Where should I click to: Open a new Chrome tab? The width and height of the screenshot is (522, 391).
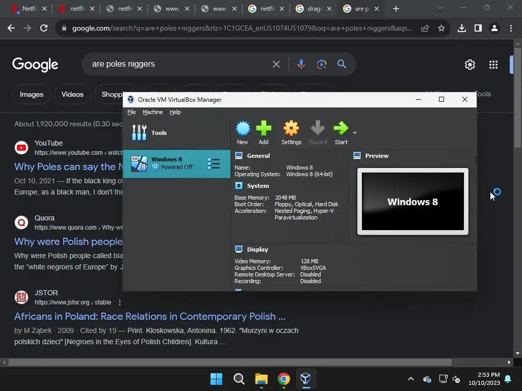pos(396,9)
